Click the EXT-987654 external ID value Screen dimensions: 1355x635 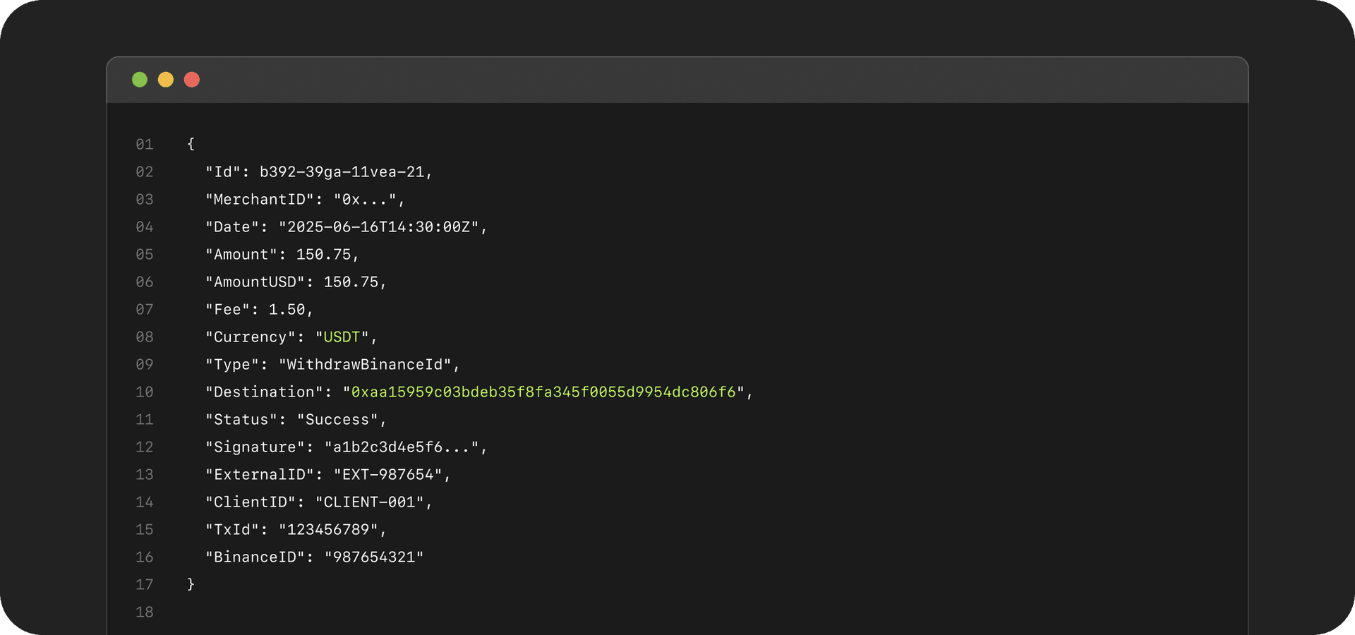[x=388, y=475]
